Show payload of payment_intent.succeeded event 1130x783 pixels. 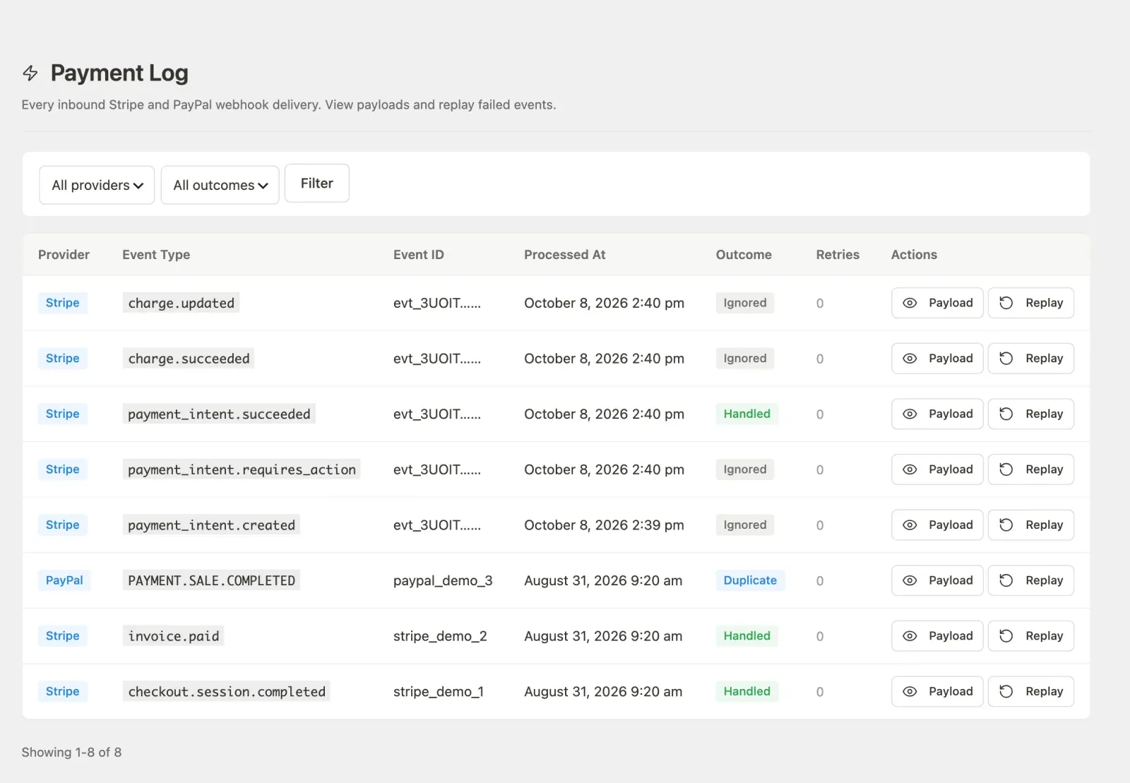pyautogui.click(x=937, y=414)
